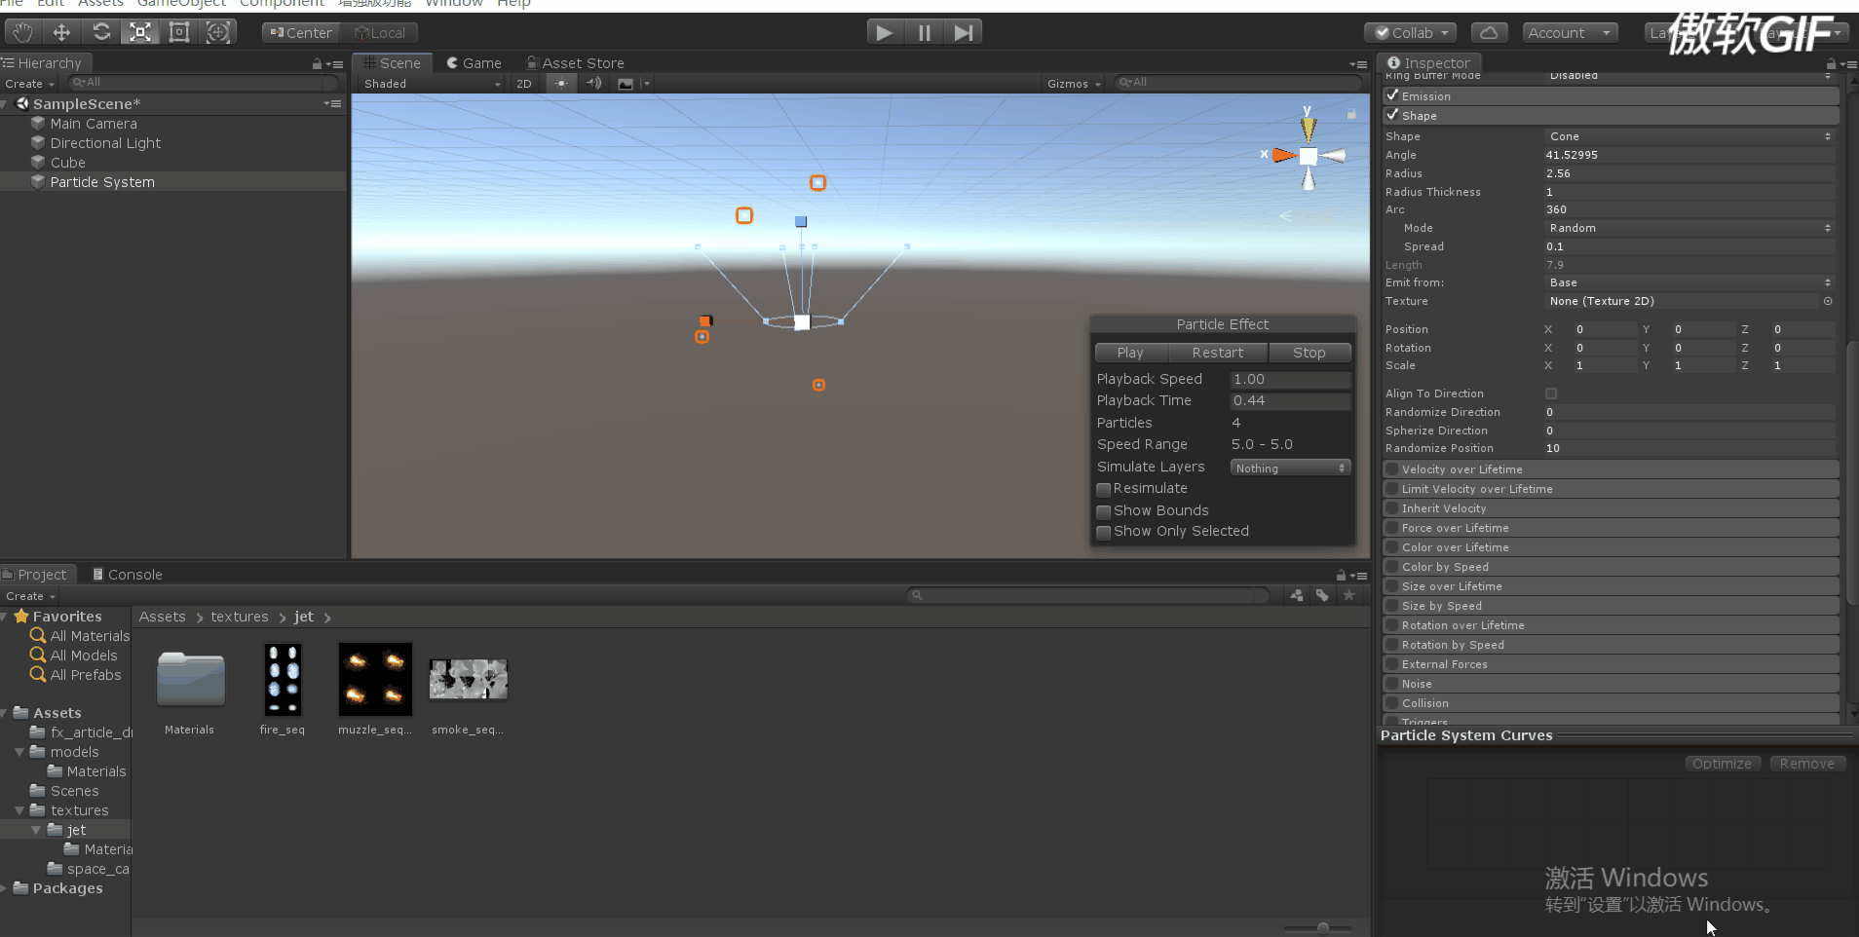This screenshot has height=937, width=1859.
Task: Select the Scale tool
Action: 140,32
